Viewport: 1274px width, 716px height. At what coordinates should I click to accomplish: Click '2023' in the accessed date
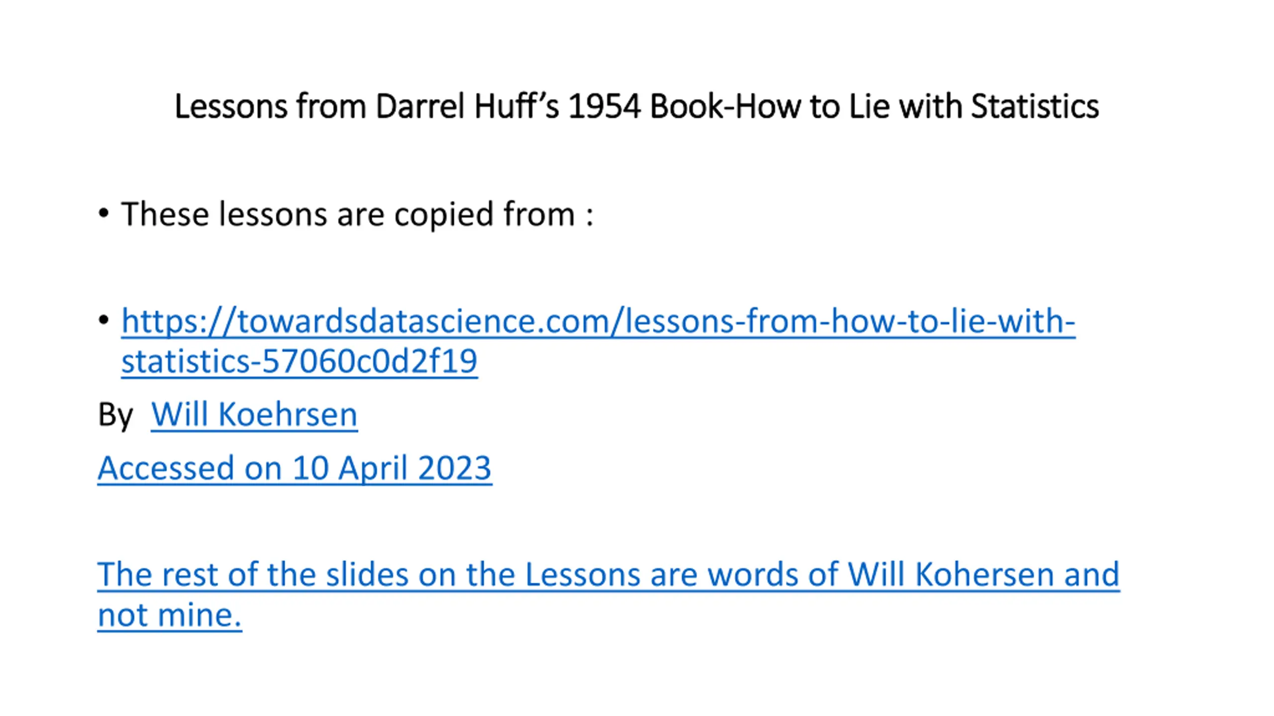click(x=455, y=468)
